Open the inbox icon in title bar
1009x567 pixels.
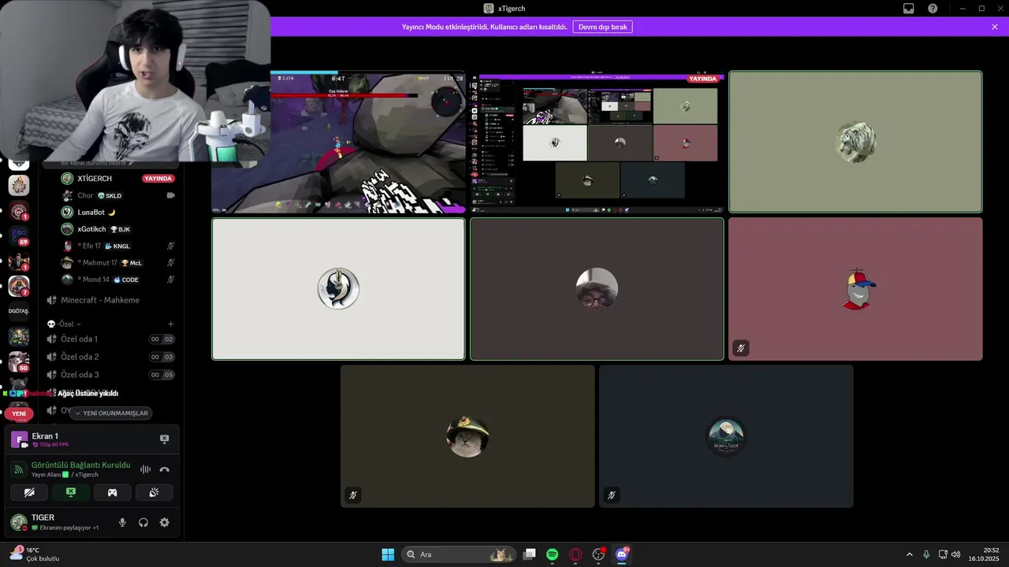(909, 9)
